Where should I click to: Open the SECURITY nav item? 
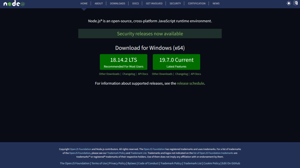[x=175, y=3]
